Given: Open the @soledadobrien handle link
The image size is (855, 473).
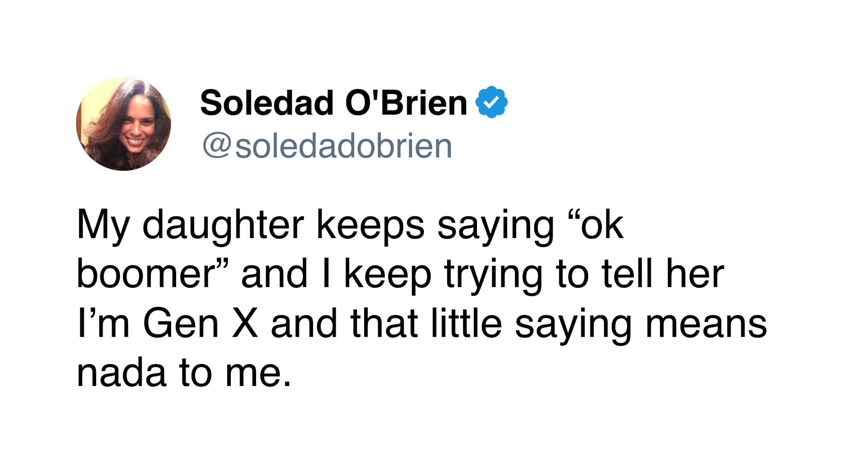Looking at the screenshot, I should click(327, 146).
